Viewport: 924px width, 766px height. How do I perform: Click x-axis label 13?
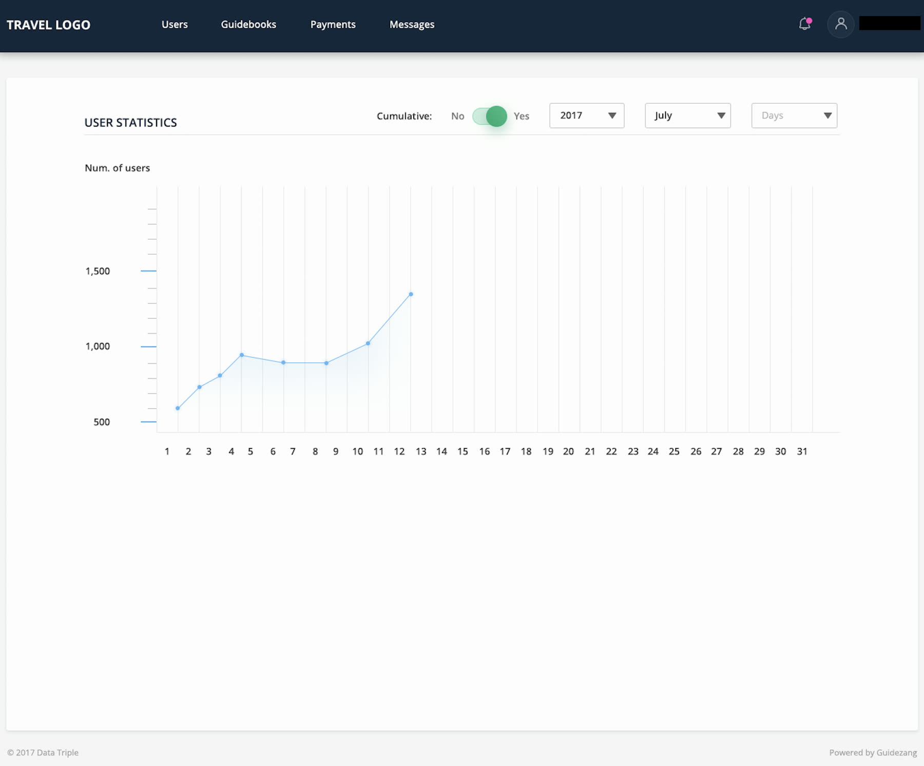[421, 451]
